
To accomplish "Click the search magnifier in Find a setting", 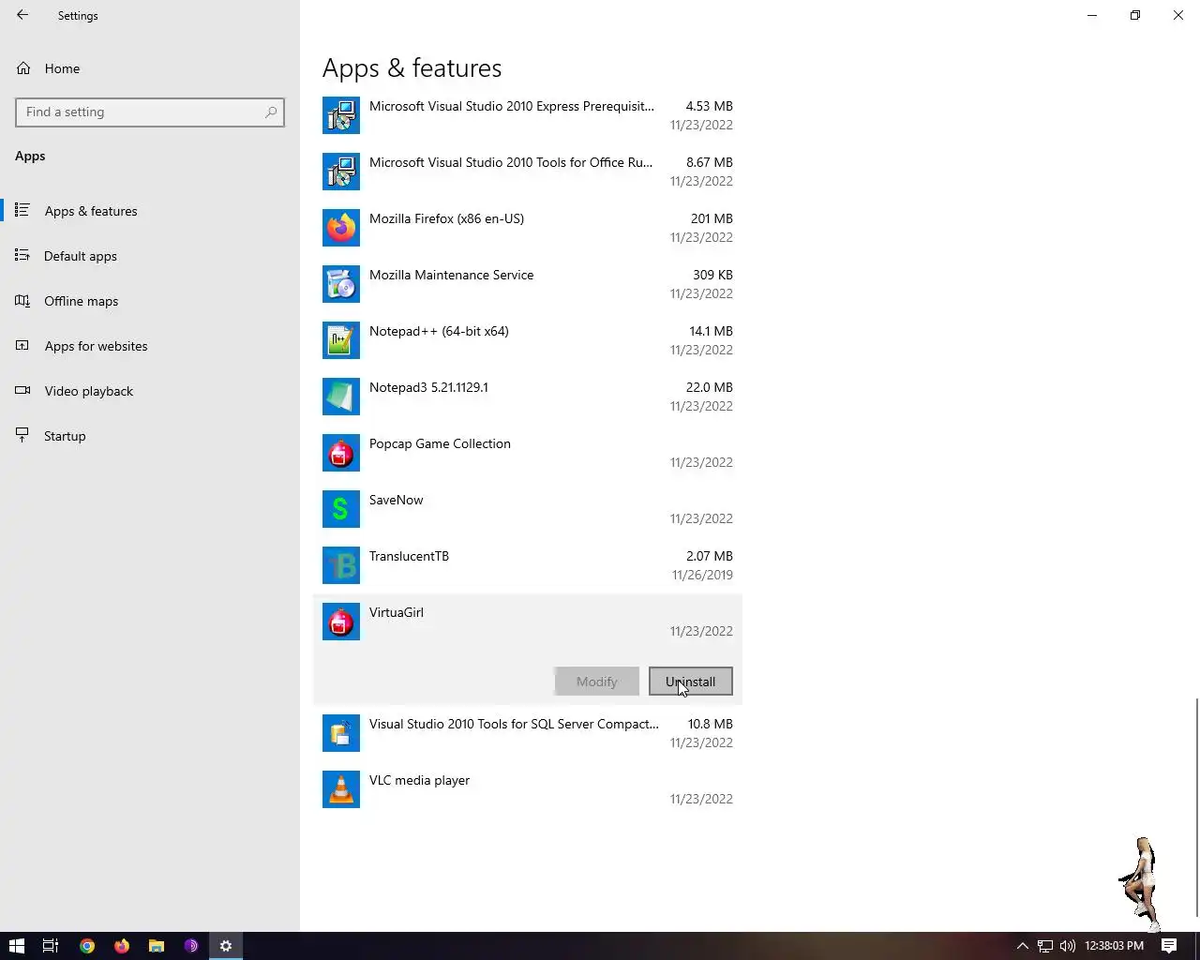I will coord(271,112).
